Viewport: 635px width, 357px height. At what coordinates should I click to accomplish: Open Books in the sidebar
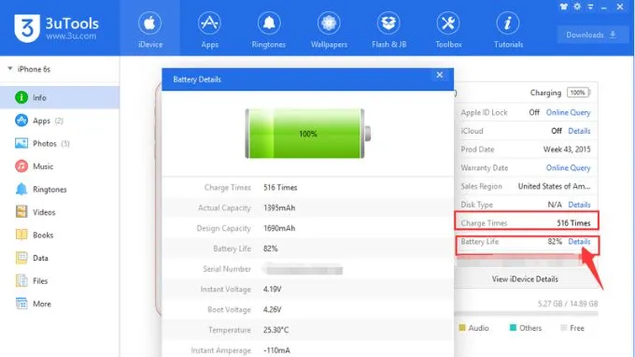[x=60, y=235]
